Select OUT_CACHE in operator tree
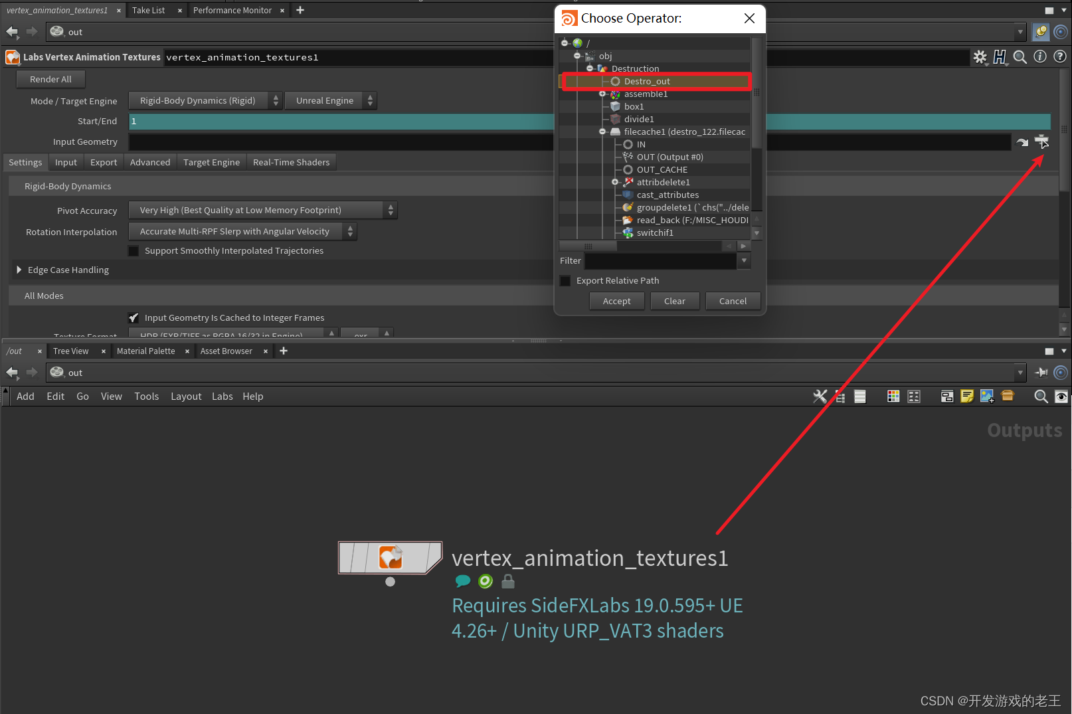1072x714 pixels. (662, 169)
